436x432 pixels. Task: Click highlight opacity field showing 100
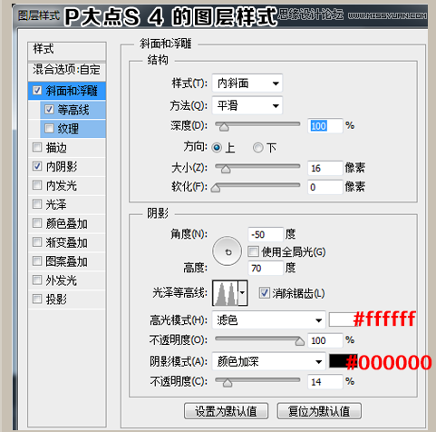click(x=325, y=340)
